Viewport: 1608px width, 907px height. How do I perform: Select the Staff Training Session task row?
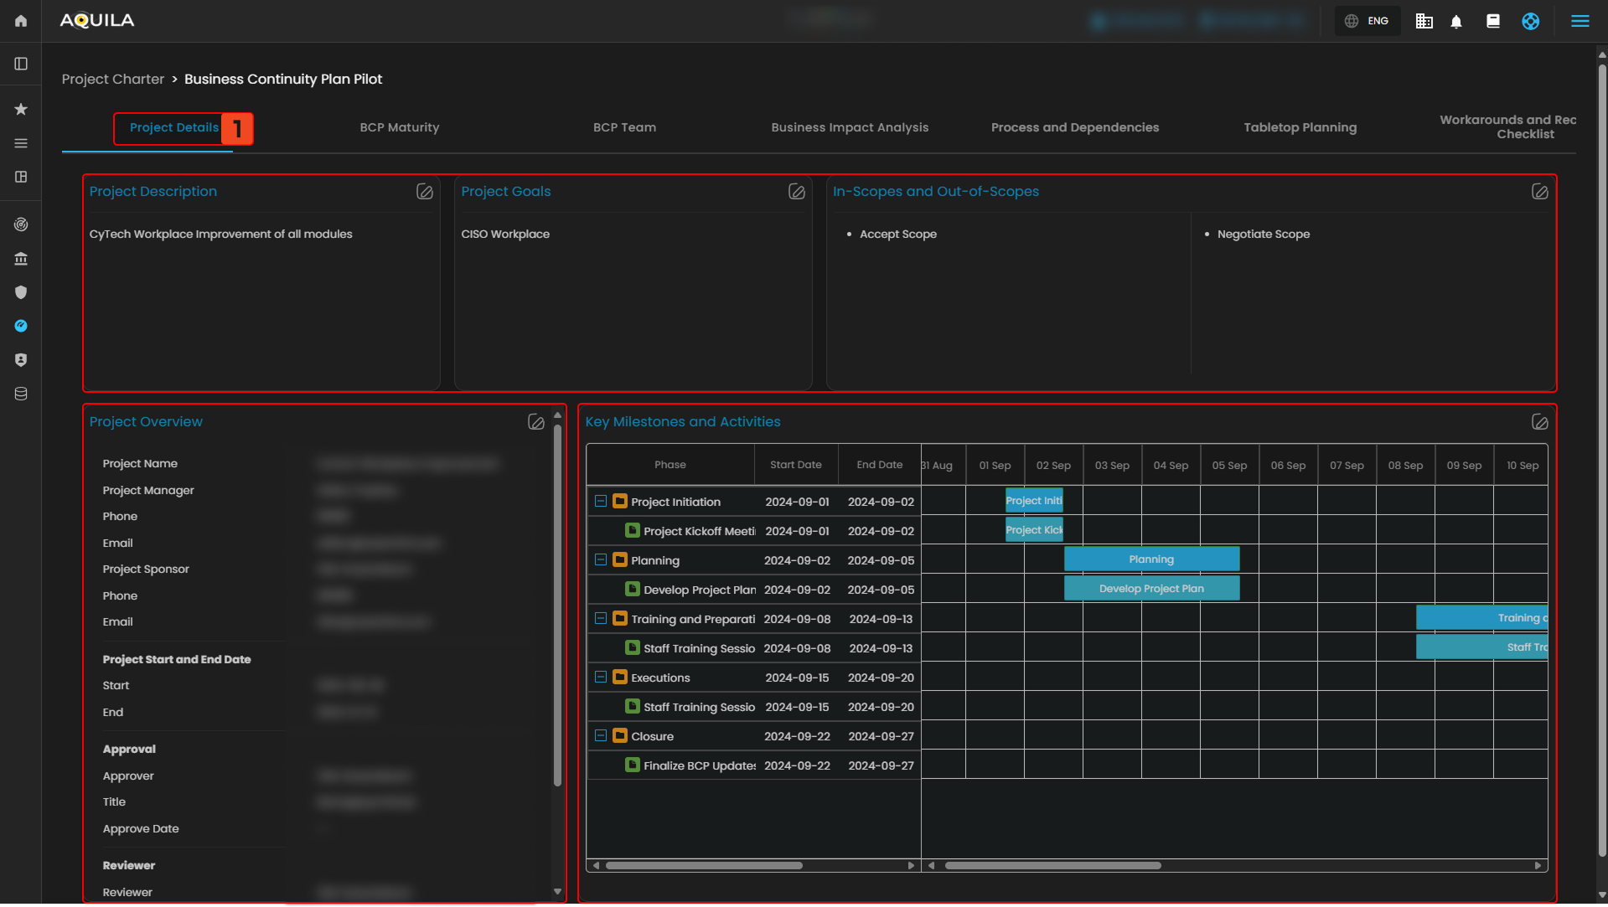pyautogui.click(x=698, y=648)
